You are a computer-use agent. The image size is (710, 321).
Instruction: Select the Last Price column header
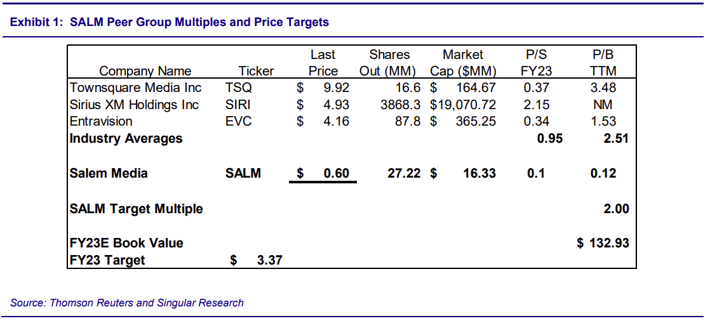(323, 63)
